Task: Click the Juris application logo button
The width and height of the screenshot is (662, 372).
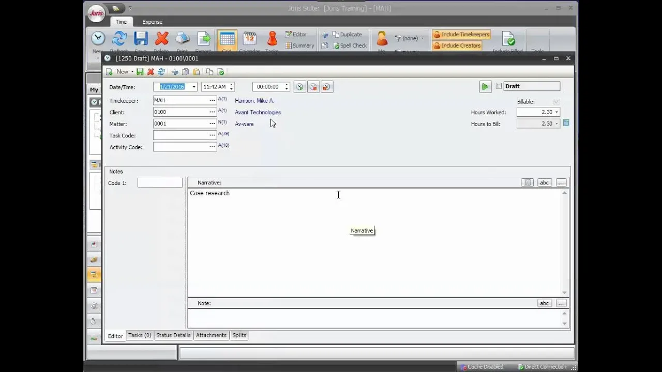Action: point(96,14)
